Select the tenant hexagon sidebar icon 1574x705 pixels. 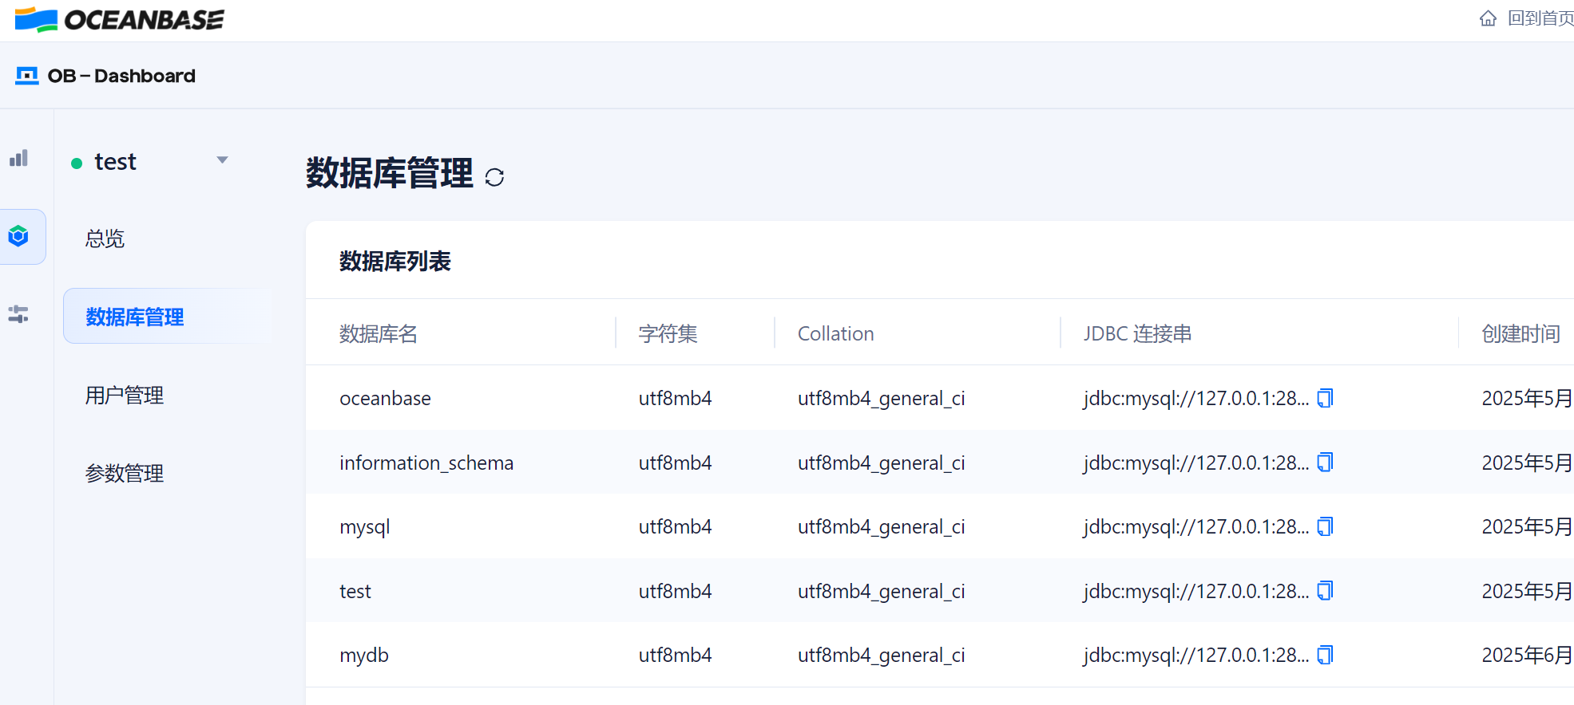(18, 236)
